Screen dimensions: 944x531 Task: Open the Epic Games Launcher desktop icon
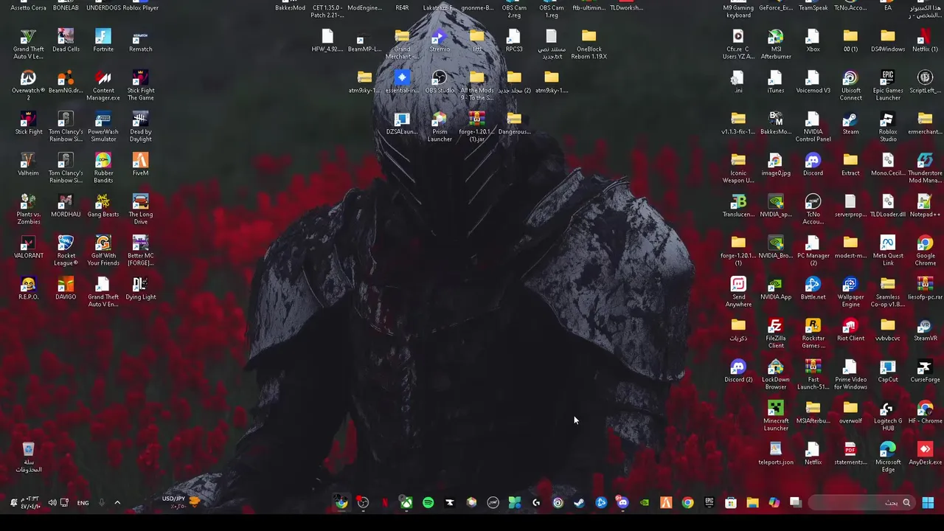click(x=888, y=86)
